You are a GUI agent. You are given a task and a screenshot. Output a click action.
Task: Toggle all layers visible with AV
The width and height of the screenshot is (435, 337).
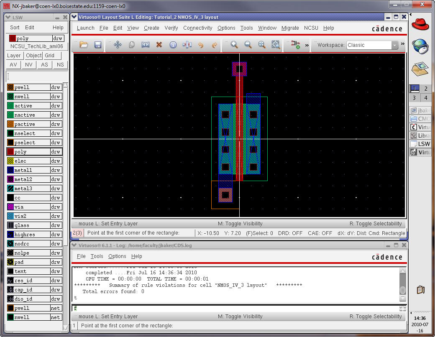pos(13,65)
